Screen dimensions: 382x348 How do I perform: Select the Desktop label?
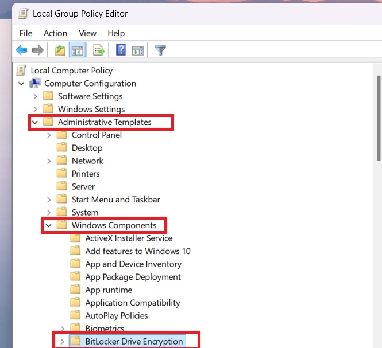point(87,148)
